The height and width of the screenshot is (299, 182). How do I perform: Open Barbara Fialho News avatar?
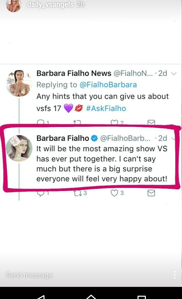click(x=19, y=83)
